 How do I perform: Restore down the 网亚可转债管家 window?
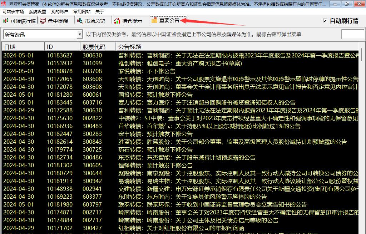coord(347,4)
